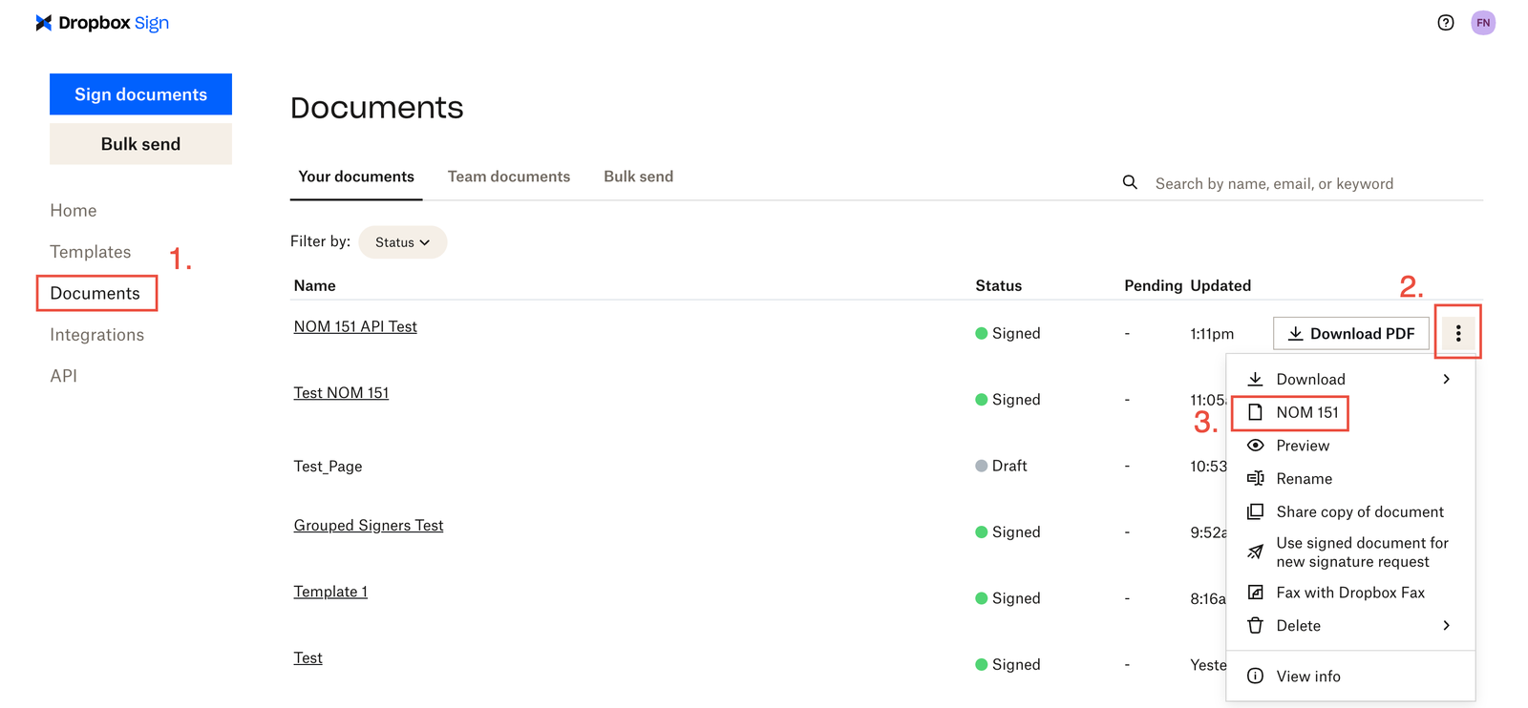Select Fax with Dropbox Fax
1528x708 pixels.
[1350, 593]
